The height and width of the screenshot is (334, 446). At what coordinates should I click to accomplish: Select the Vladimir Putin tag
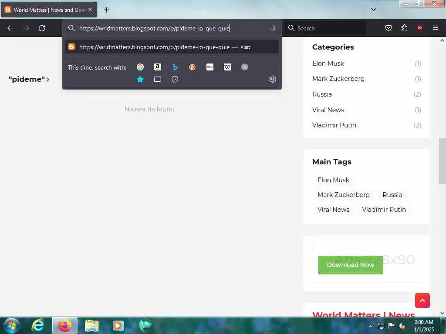point(384,210)
